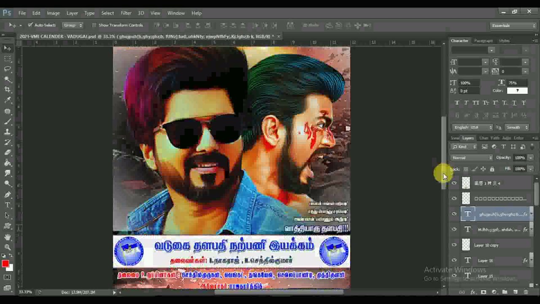Hide the Layer 10 copy layer
Screen dimensions: 540x304
tap(454, 245)
